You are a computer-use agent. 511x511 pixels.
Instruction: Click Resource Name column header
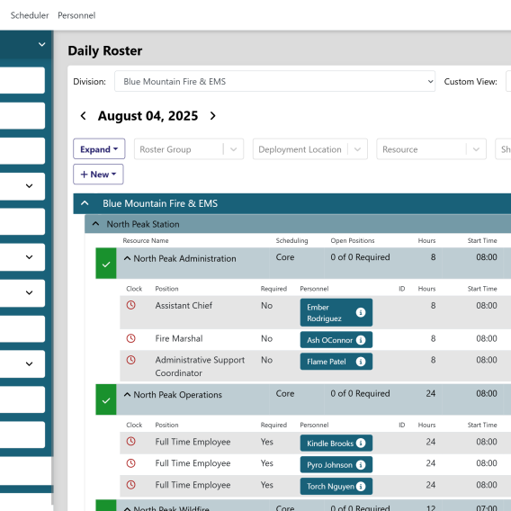click(146, 240)
